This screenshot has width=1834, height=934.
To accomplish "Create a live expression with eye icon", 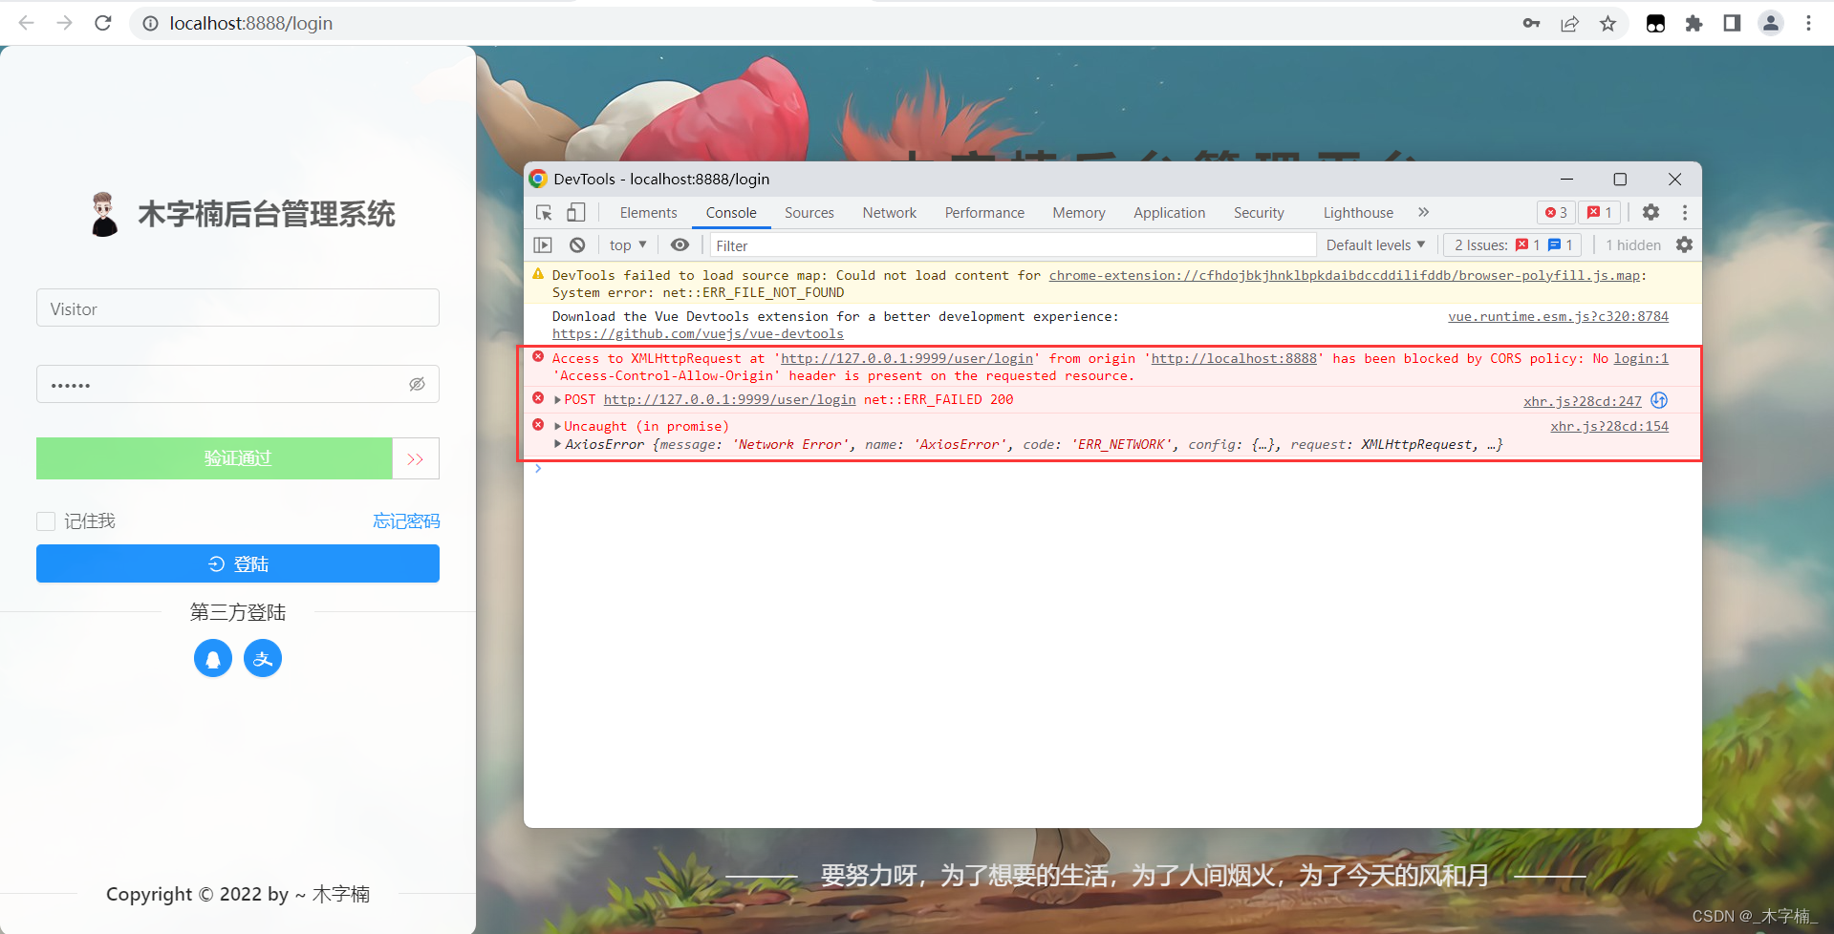I will (x=680, y=244).
